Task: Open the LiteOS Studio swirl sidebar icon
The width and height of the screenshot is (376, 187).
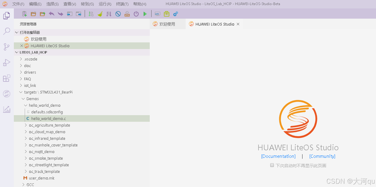Action: point(6,94)
